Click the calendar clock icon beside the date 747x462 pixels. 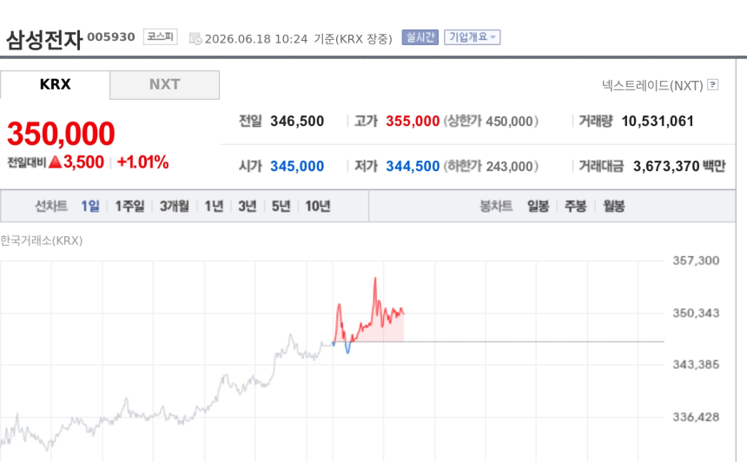coord(195,38)
